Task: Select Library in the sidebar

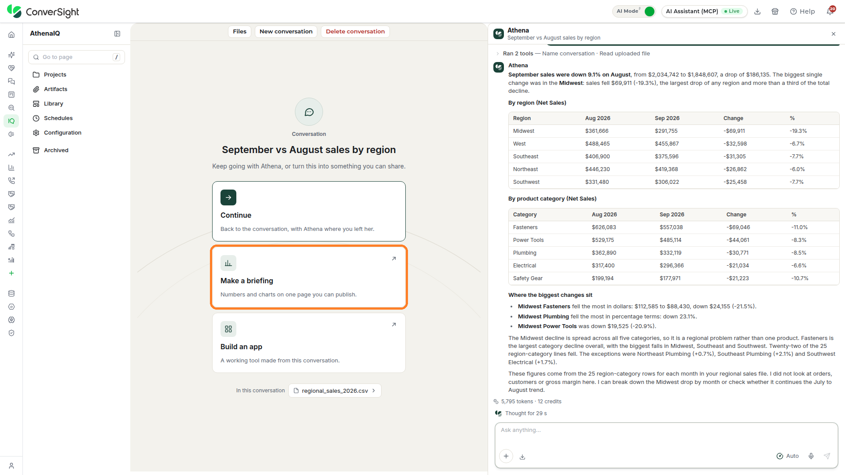Action: pyautogui.click(x=53, y=104)
